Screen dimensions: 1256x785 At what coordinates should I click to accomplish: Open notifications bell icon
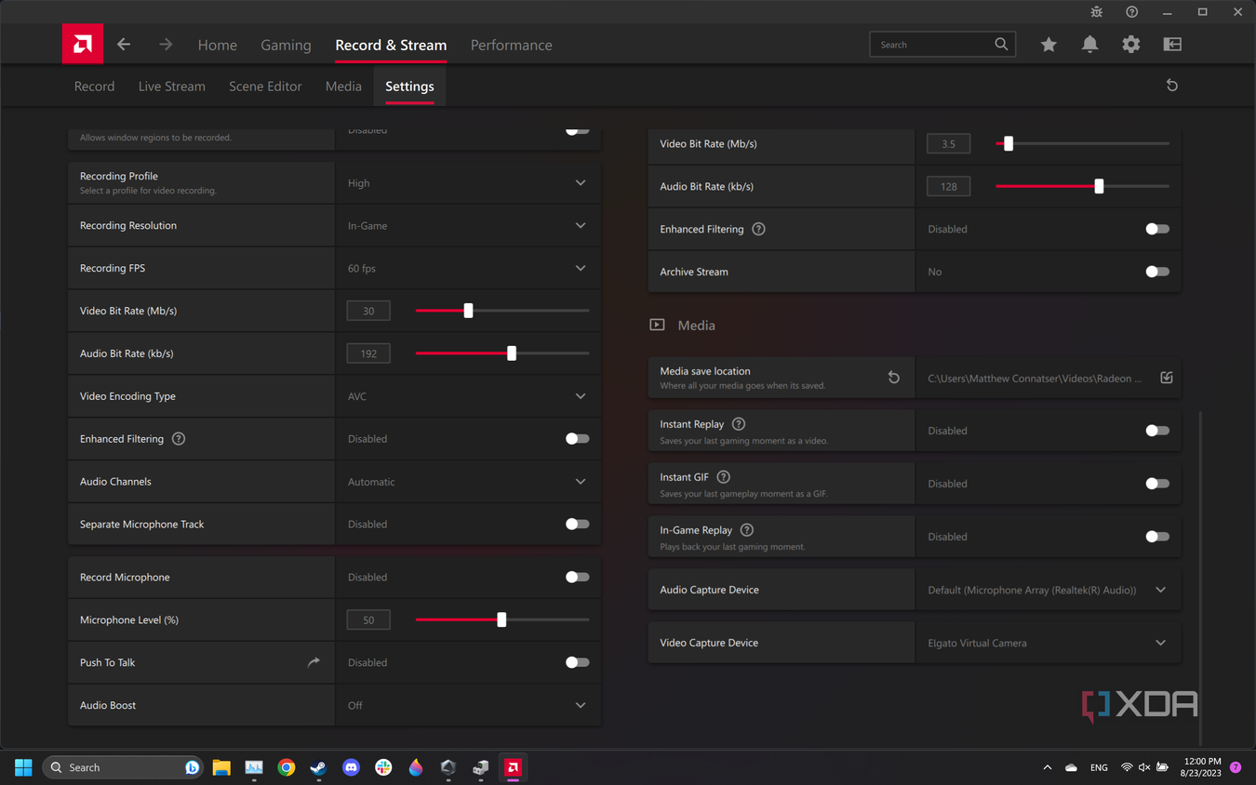1089,45
